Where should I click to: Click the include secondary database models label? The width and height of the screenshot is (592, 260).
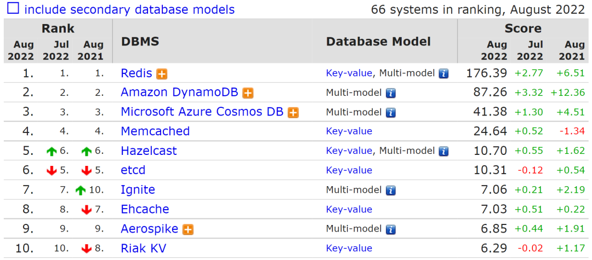[x=129, y=9]
